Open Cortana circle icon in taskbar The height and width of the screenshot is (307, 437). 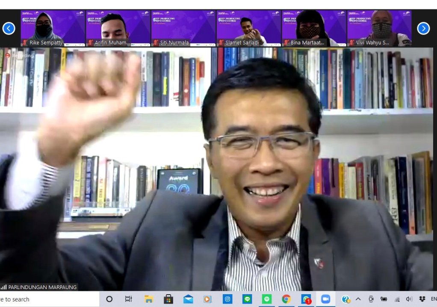[x=109, y=299]
